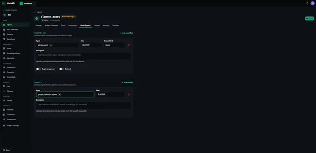Open the user avatar menu
Screen dimensions: 316x153
pyautogui.click(x=312, y=3)
